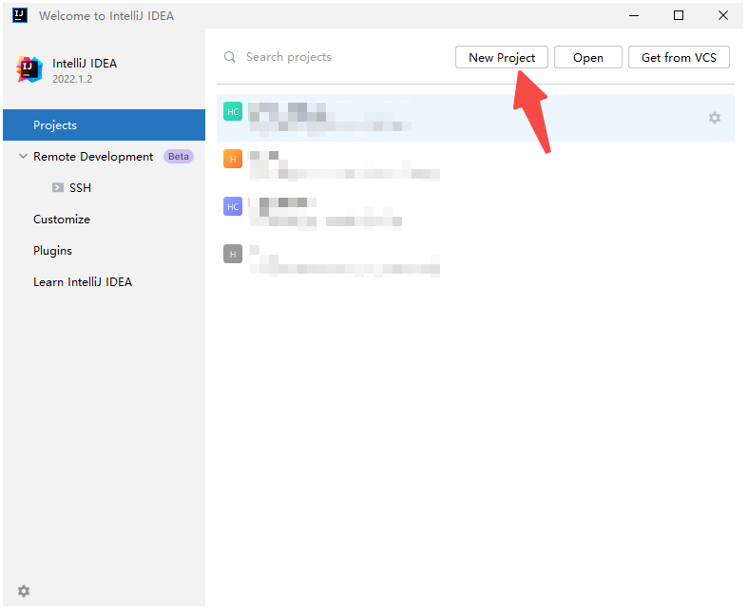The width and height of the screenshot is (748, 612).
Task: Maximize the Welcome window
Action: point(678,15)
